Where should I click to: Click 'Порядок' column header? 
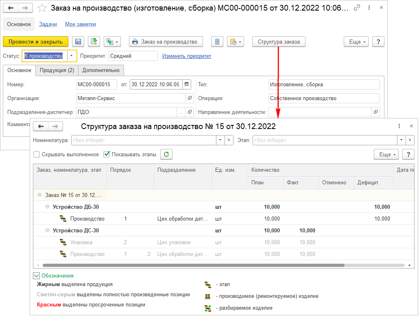pos(131,177)
